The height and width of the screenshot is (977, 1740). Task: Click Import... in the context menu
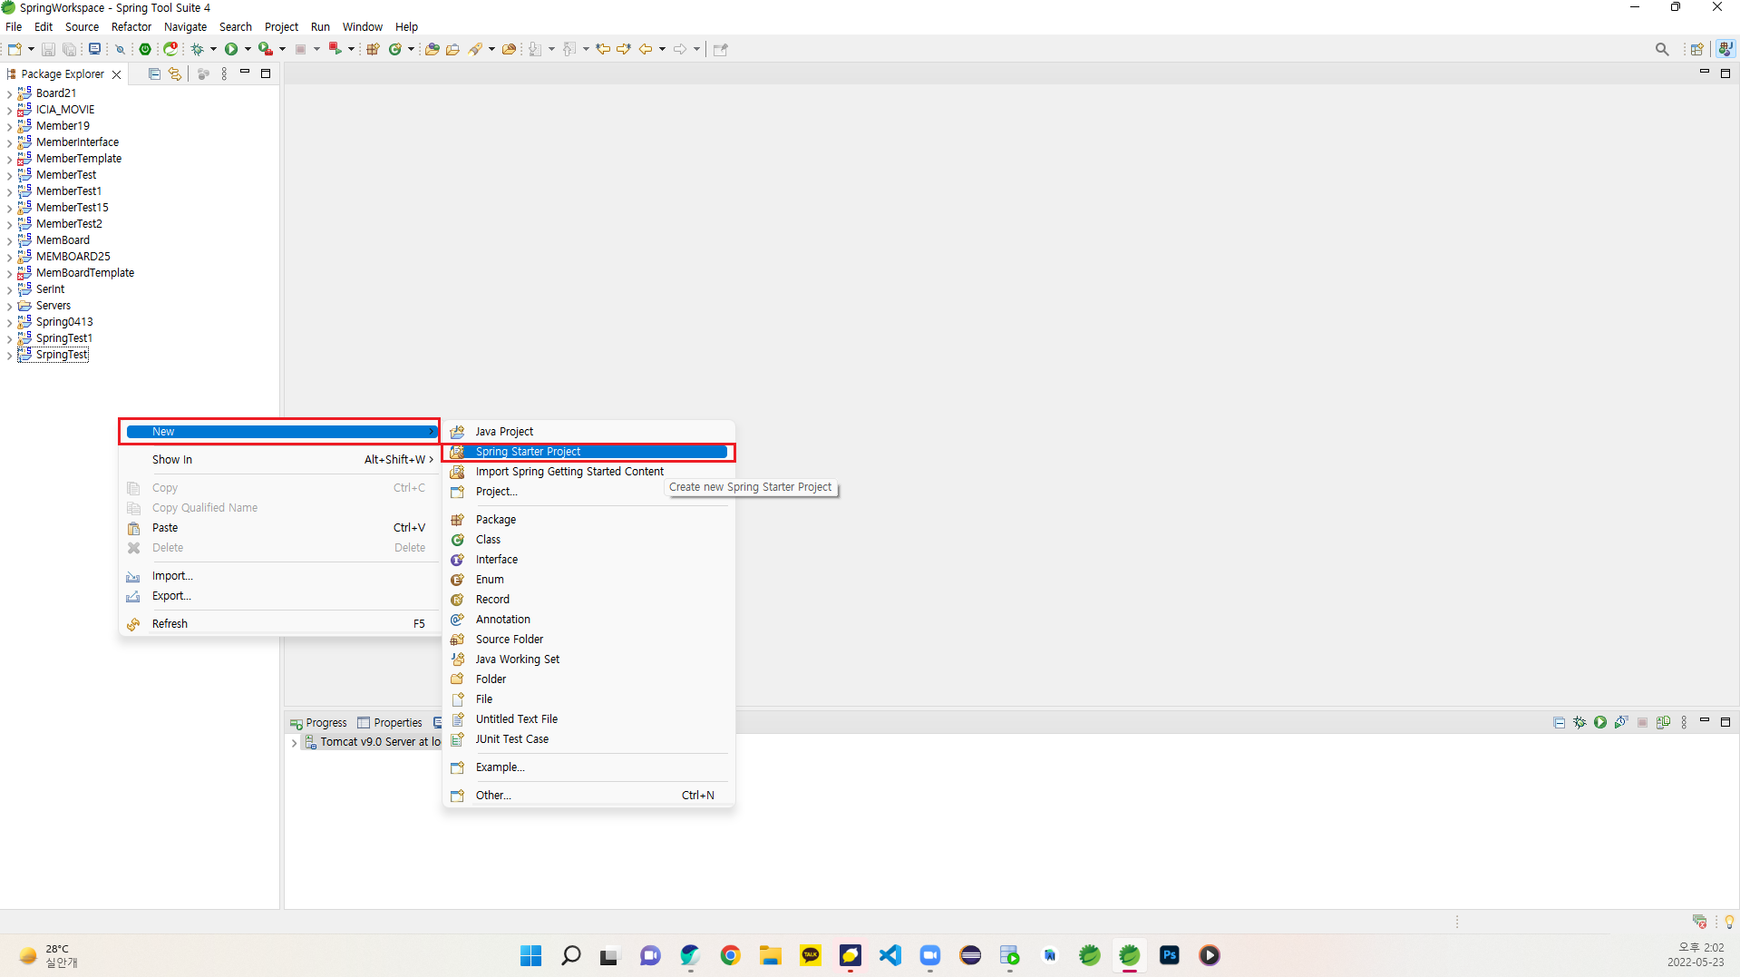[279, 576]
